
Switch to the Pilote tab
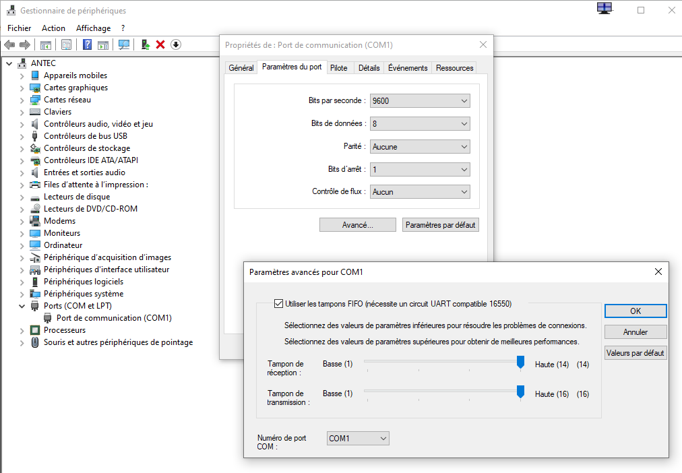pos(339,68)
